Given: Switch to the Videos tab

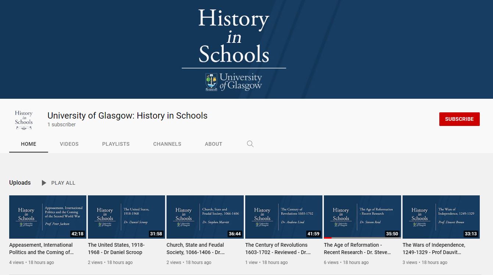Looking at the screenshot, I should pyautogui.click(x=69, y=144).
